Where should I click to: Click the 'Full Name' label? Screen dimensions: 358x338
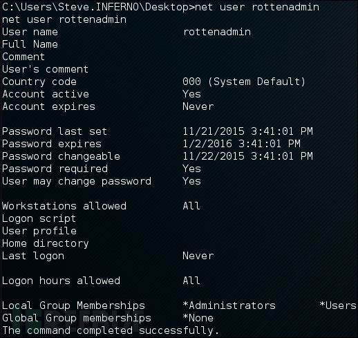pyautogui.click(x=30, y=44)
